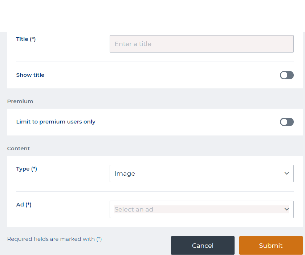Click the Ad (*) field label
Image resolution: width=305 pixels, height=255 pixels.
click(x=24, y=205)
